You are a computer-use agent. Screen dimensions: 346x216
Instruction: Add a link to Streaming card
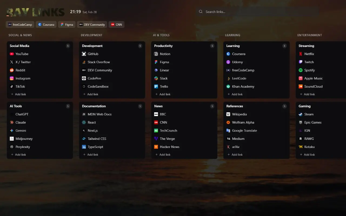coord(307,94)
